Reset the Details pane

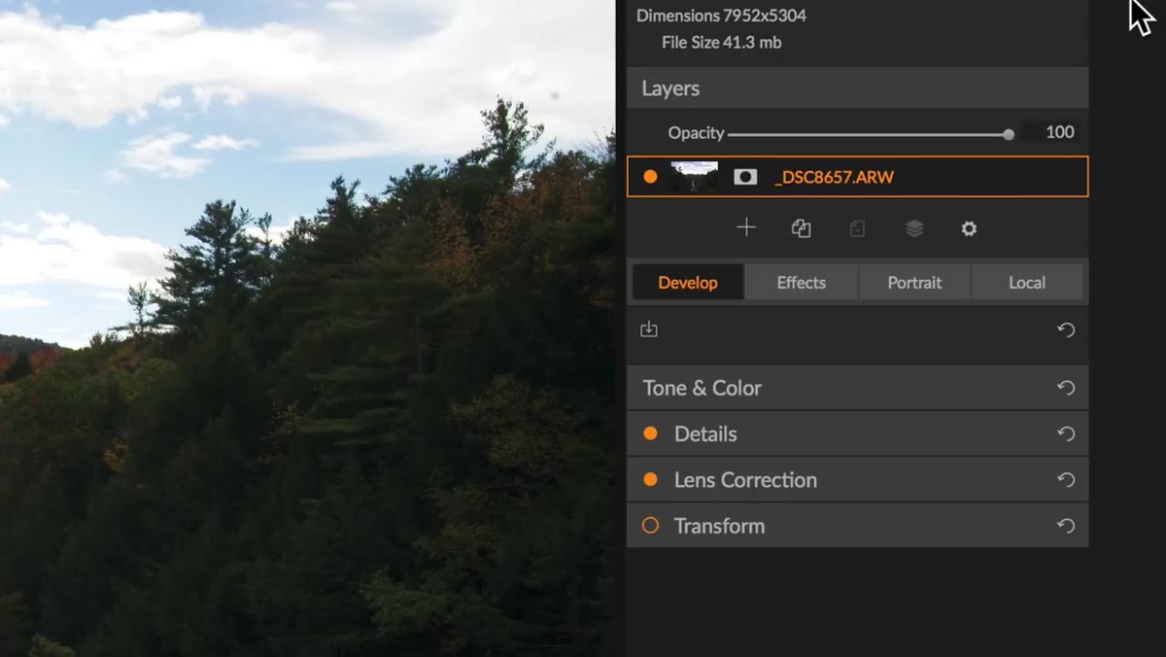1066,434
